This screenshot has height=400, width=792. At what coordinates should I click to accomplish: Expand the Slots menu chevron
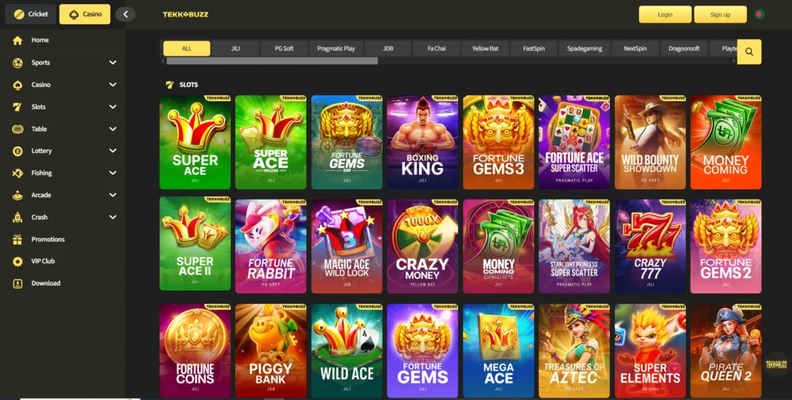[x=113, y=107]
